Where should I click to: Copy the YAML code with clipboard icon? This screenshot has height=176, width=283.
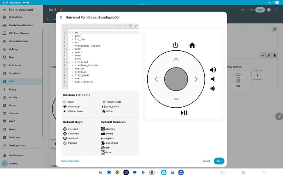click(131, 26)
